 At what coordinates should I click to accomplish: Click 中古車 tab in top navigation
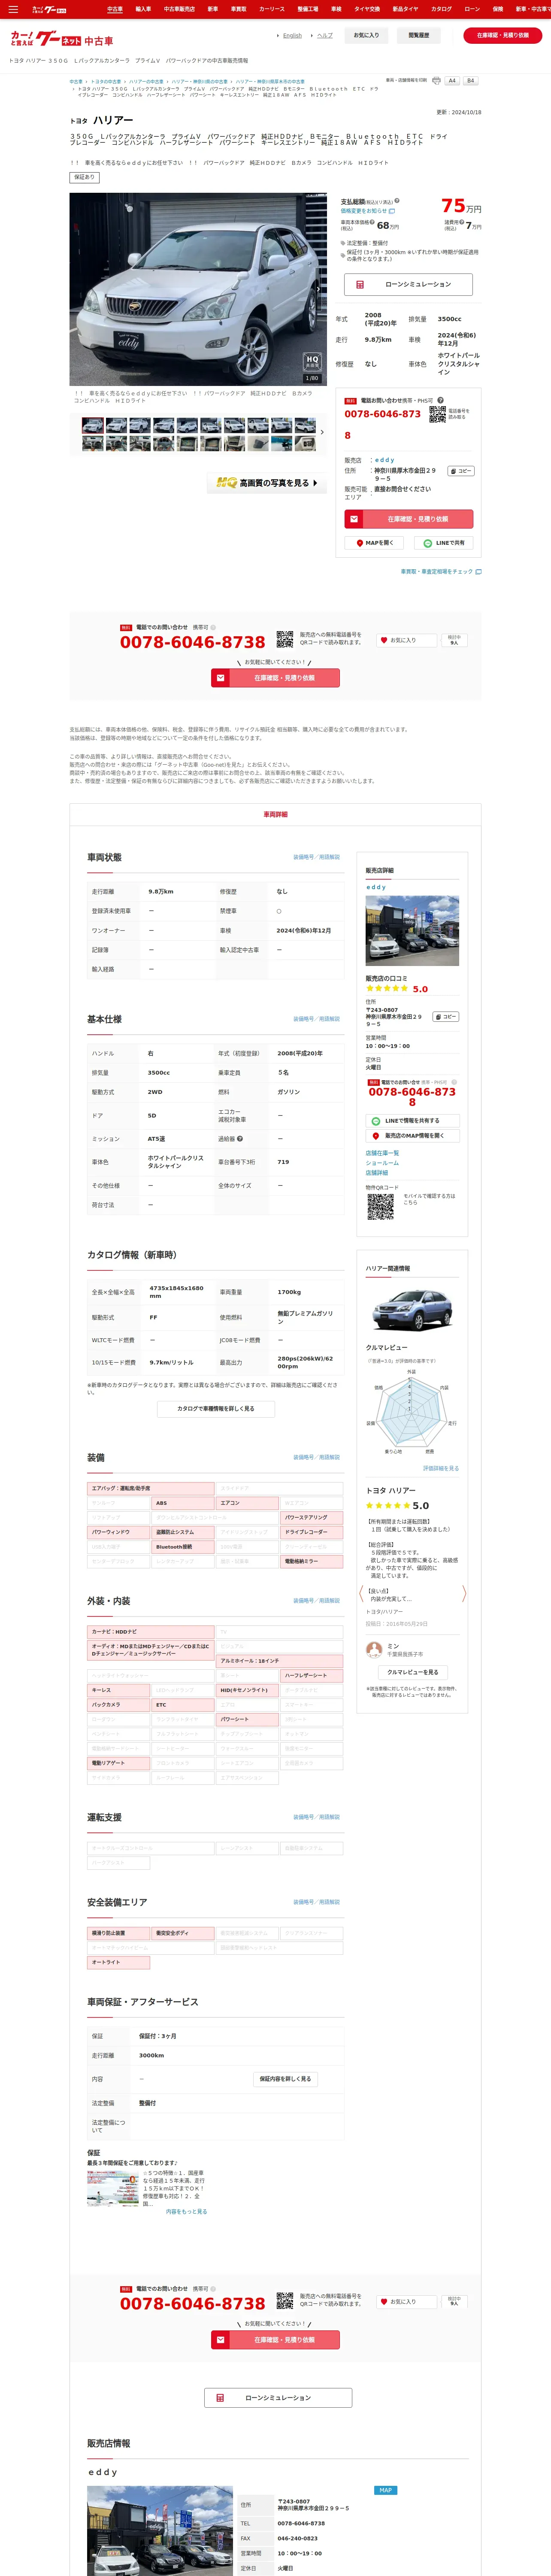[x=115, y=9]
